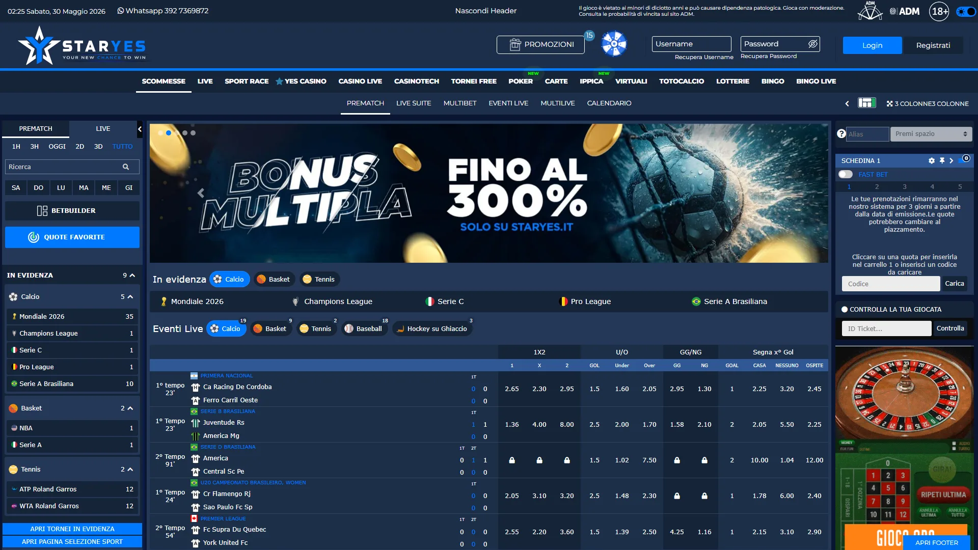Filter live events by Hockey su Ghiaccio
The image size is (978, 550).
432,328
